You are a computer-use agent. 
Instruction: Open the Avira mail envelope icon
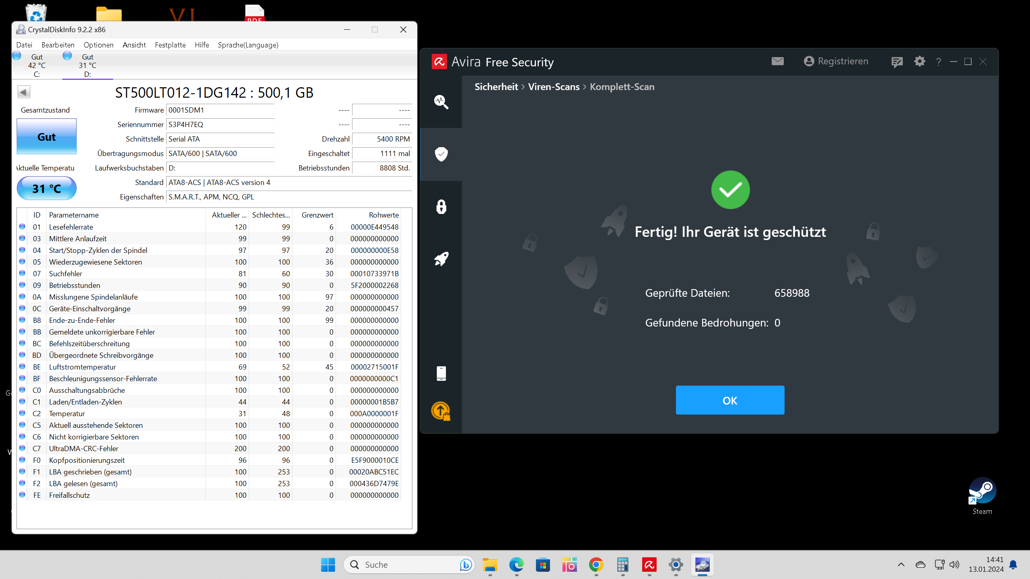click(777, 61)
